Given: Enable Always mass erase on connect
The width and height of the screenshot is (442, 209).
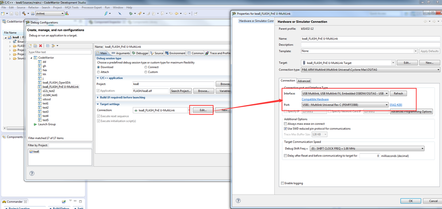Looking at the screenshot, I should pyautogui.click(x=285, y=124).
